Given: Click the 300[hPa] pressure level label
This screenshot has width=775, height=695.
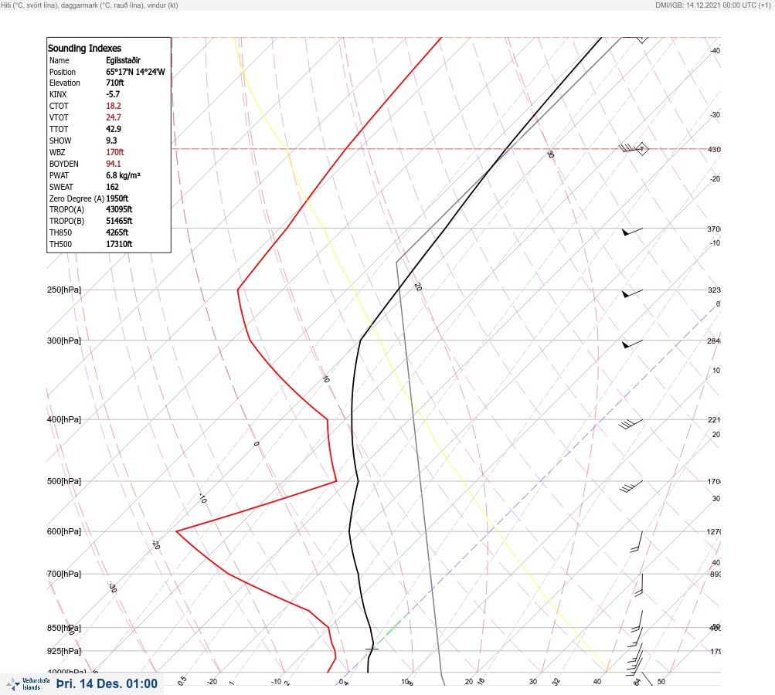Looking at the screenshot, I should pyautogui.click(x=64, y=341).
